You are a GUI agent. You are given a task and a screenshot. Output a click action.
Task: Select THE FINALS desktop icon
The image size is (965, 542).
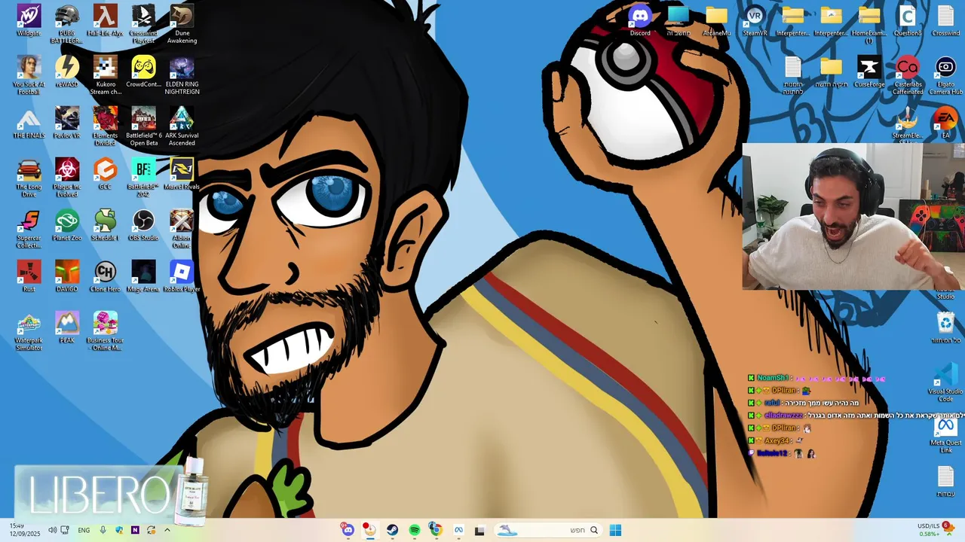(x=29, y=123)
